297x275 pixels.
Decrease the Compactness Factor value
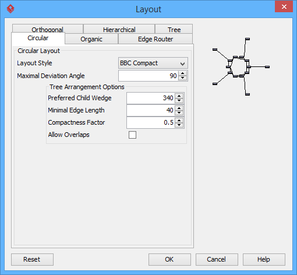tap(179, 125)
